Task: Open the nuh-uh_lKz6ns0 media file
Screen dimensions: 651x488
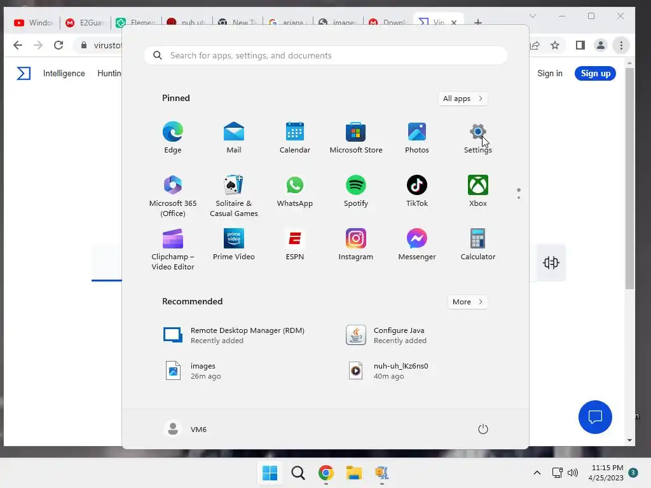Action: tap(387, 371)
